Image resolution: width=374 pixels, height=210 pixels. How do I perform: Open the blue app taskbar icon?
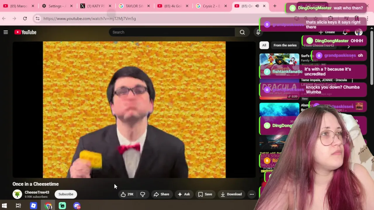click(x=33, y=206)
